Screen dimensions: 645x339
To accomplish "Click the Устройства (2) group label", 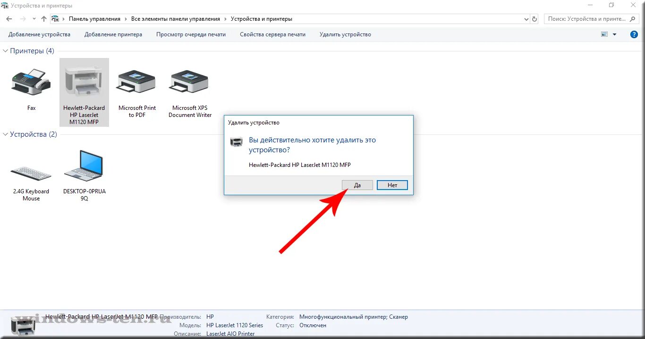I will point(34,134).
